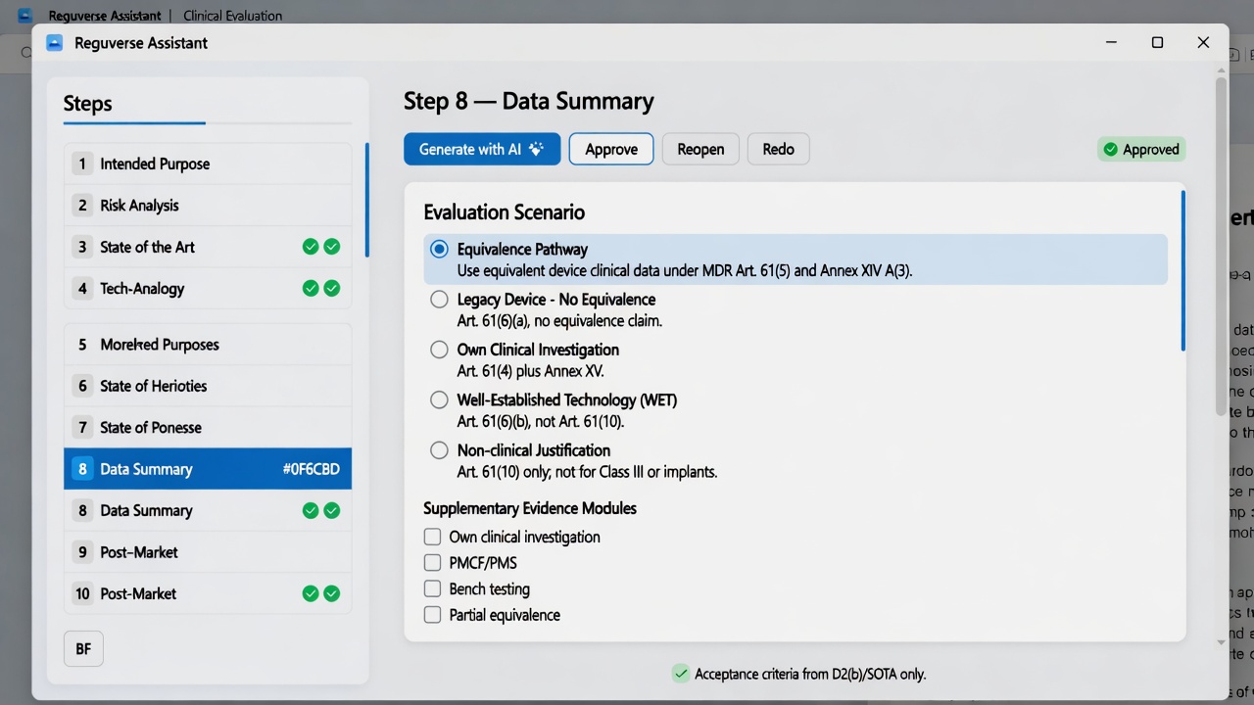
Task: Click the step number 1 badge for Intended Purpose
Action: click(x=83, y=164)
